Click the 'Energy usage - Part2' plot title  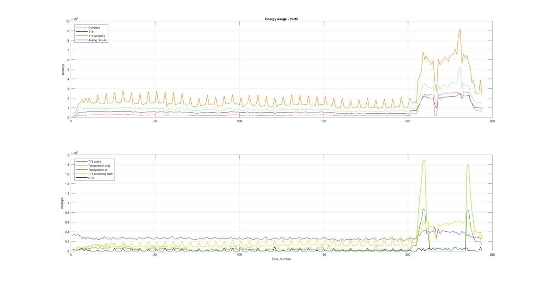click(x=281, y=19)
